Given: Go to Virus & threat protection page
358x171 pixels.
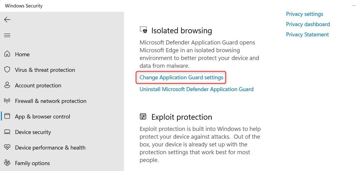Looking at the screenshot, I should [45, 70].
